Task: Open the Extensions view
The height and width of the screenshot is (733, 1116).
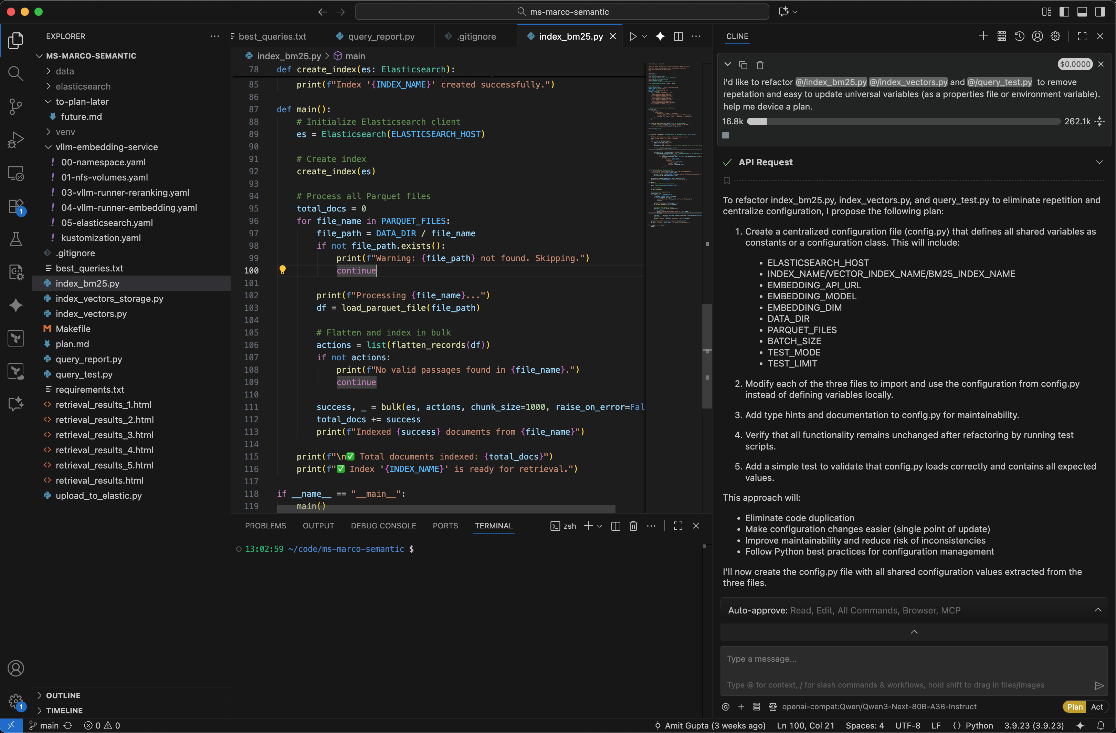Action: [15, 206]
